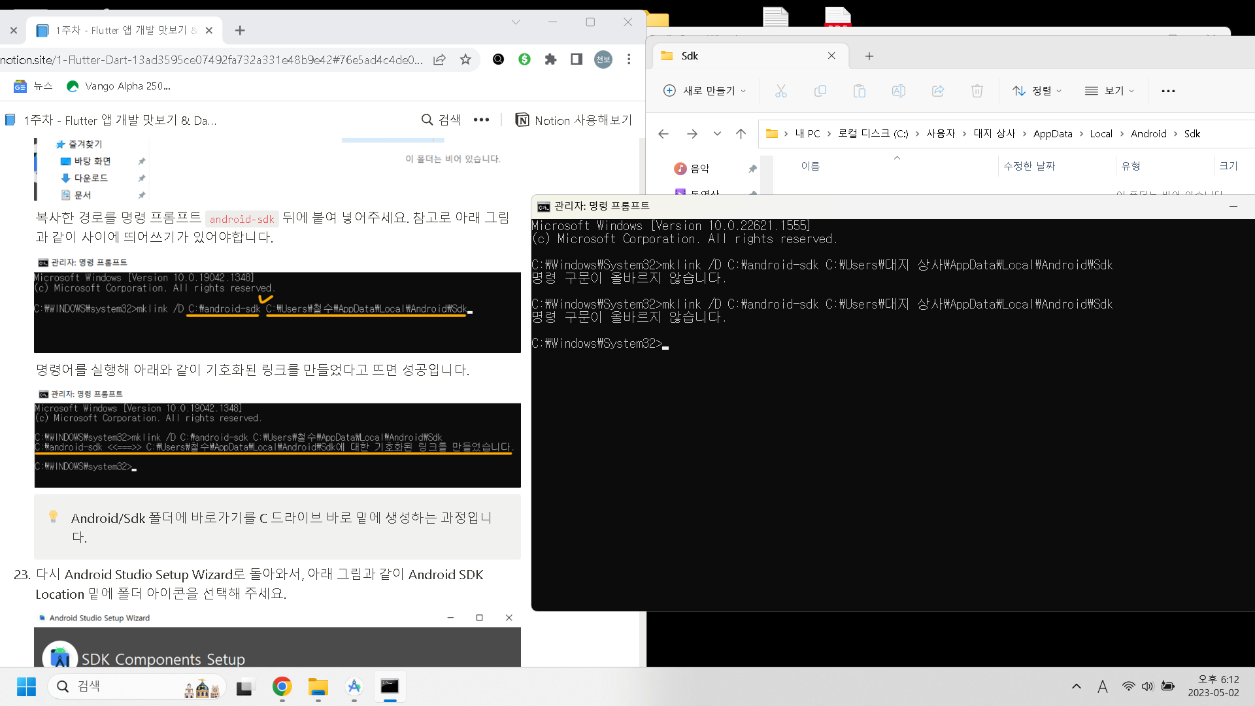1255x706 pixels.
Task: Open File Explorer from the taskbar
Action: click(318, 686)
